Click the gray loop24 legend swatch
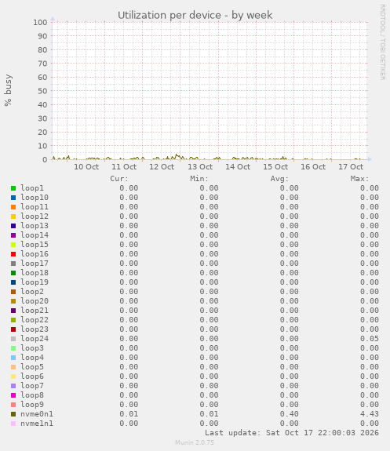 click(x=13, y=339)
